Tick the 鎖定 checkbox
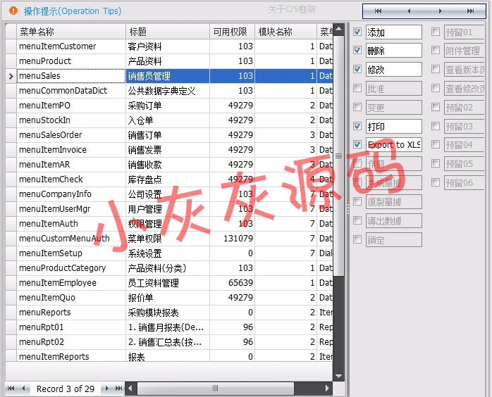492x397 pixels. coord(357,239)
